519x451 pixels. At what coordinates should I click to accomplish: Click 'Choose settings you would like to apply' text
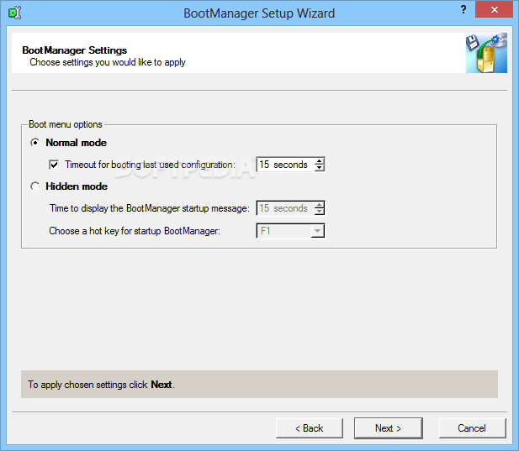pyautogui.click(x=108, y=62)
